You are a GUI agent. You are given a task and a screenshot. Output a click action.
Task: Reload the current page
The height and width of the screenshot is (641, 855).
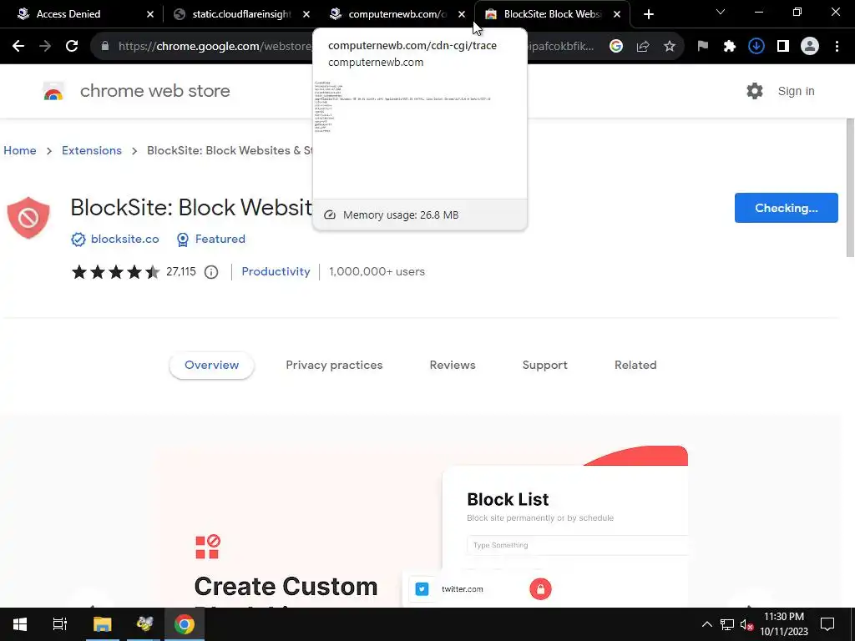72,47
